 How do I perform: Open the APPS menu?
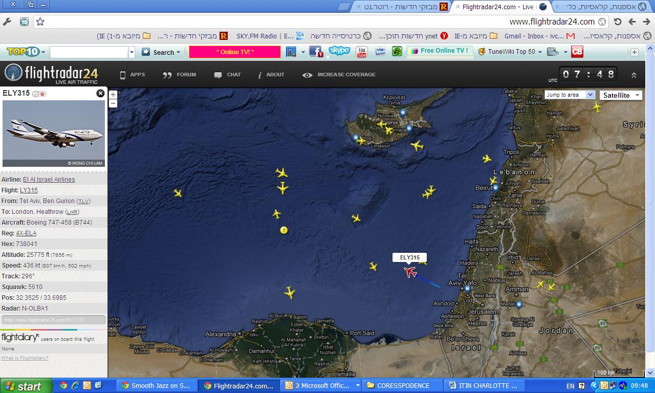(x=132, y=75)
